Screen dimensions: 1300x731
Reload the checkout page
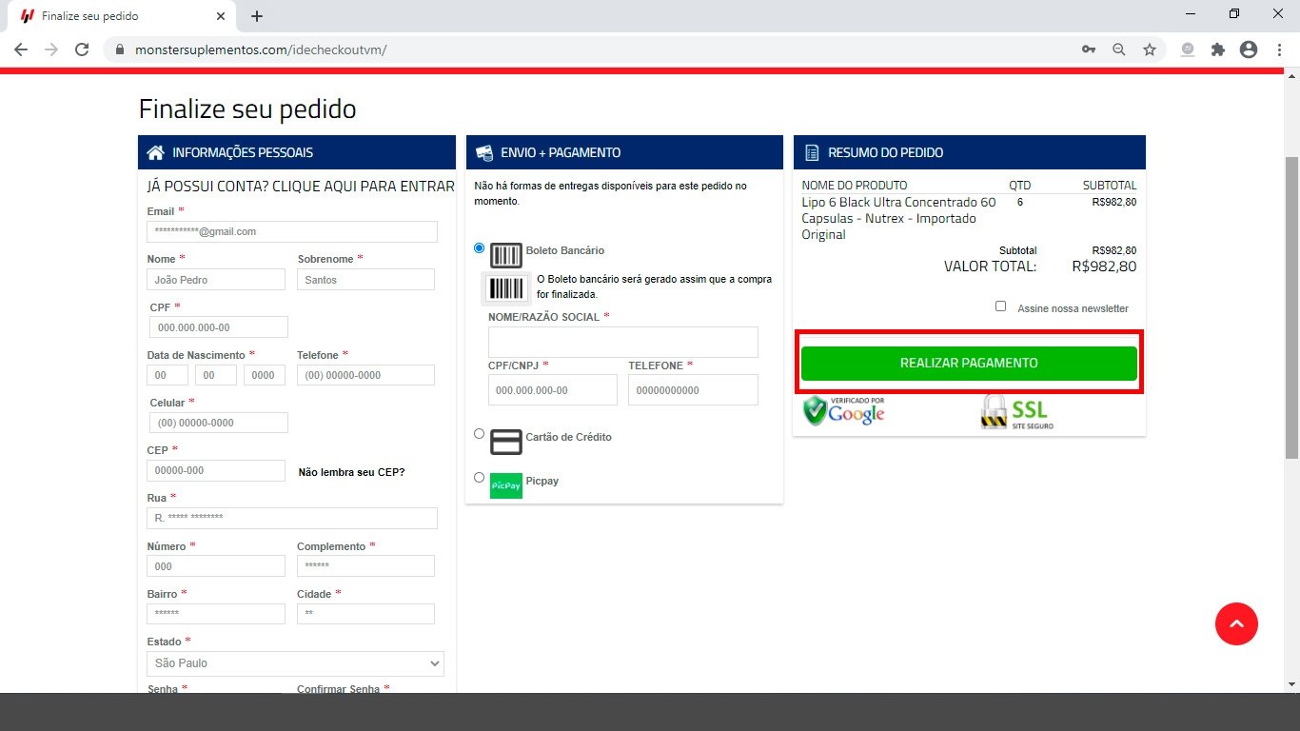[x=83, y=49]
